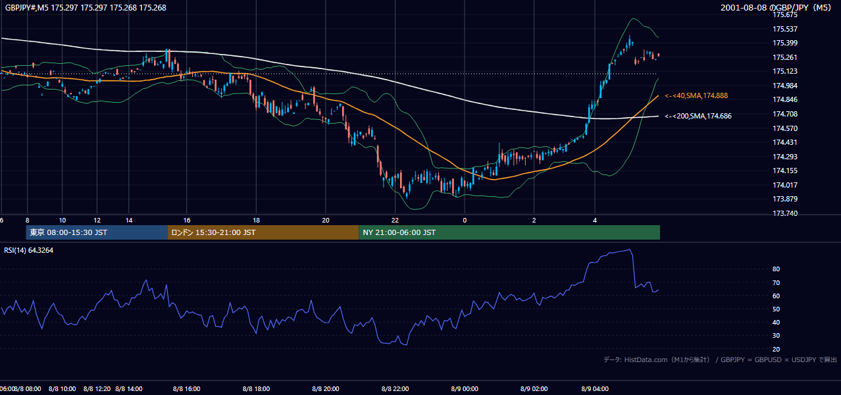Click hour label 0 on price chart axis
The width and height of the screenshot is (841, 395).
point(465,220)
